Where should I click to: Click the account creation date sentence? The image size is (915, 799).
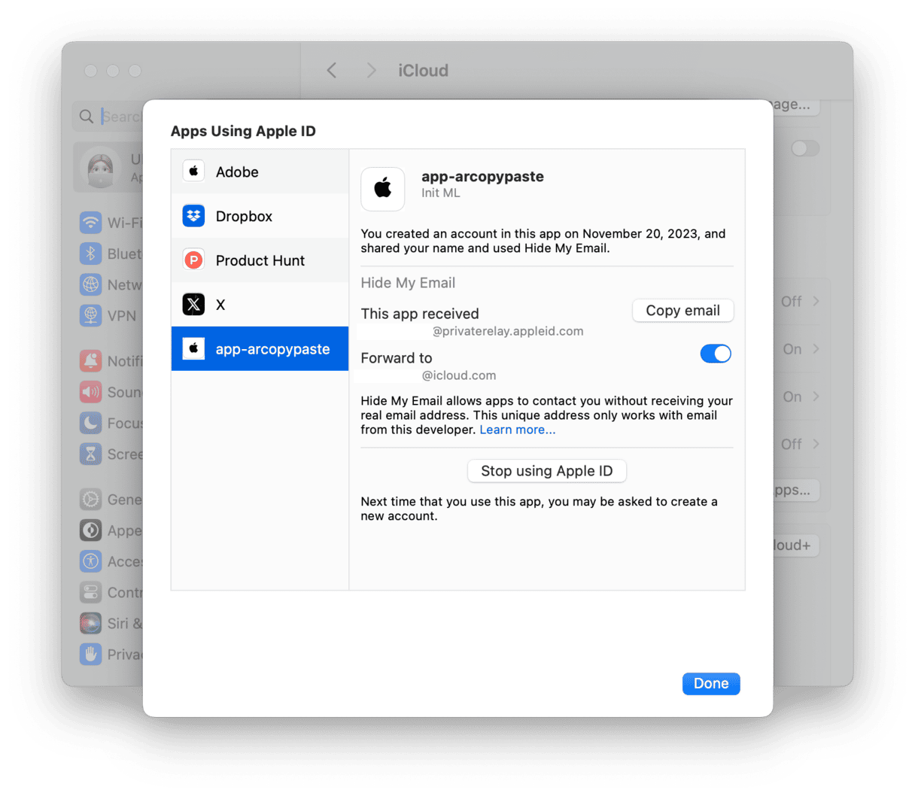[x=543, y=241]
